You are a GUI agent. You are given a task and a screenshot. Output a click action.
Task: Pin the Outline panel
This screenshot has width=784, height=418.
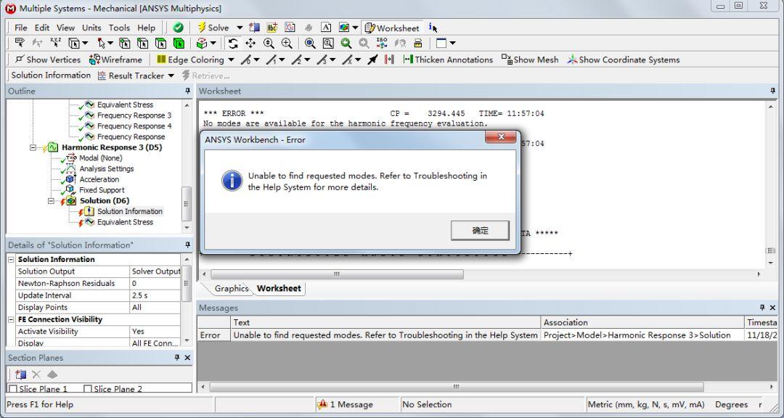[187, 91]
